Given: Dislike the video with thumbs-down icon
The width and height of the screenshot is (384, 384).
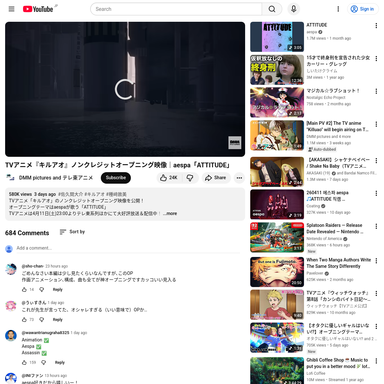Looking at the screenshot, I should pyautogui.click(x=190, y=178).
